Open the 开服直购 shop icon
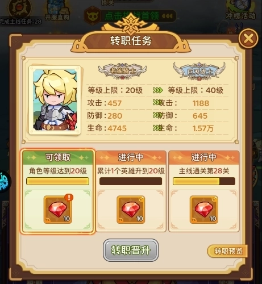The width and height of the screenshot is (262, 284). pyautogui.click(x=57, y=10)
